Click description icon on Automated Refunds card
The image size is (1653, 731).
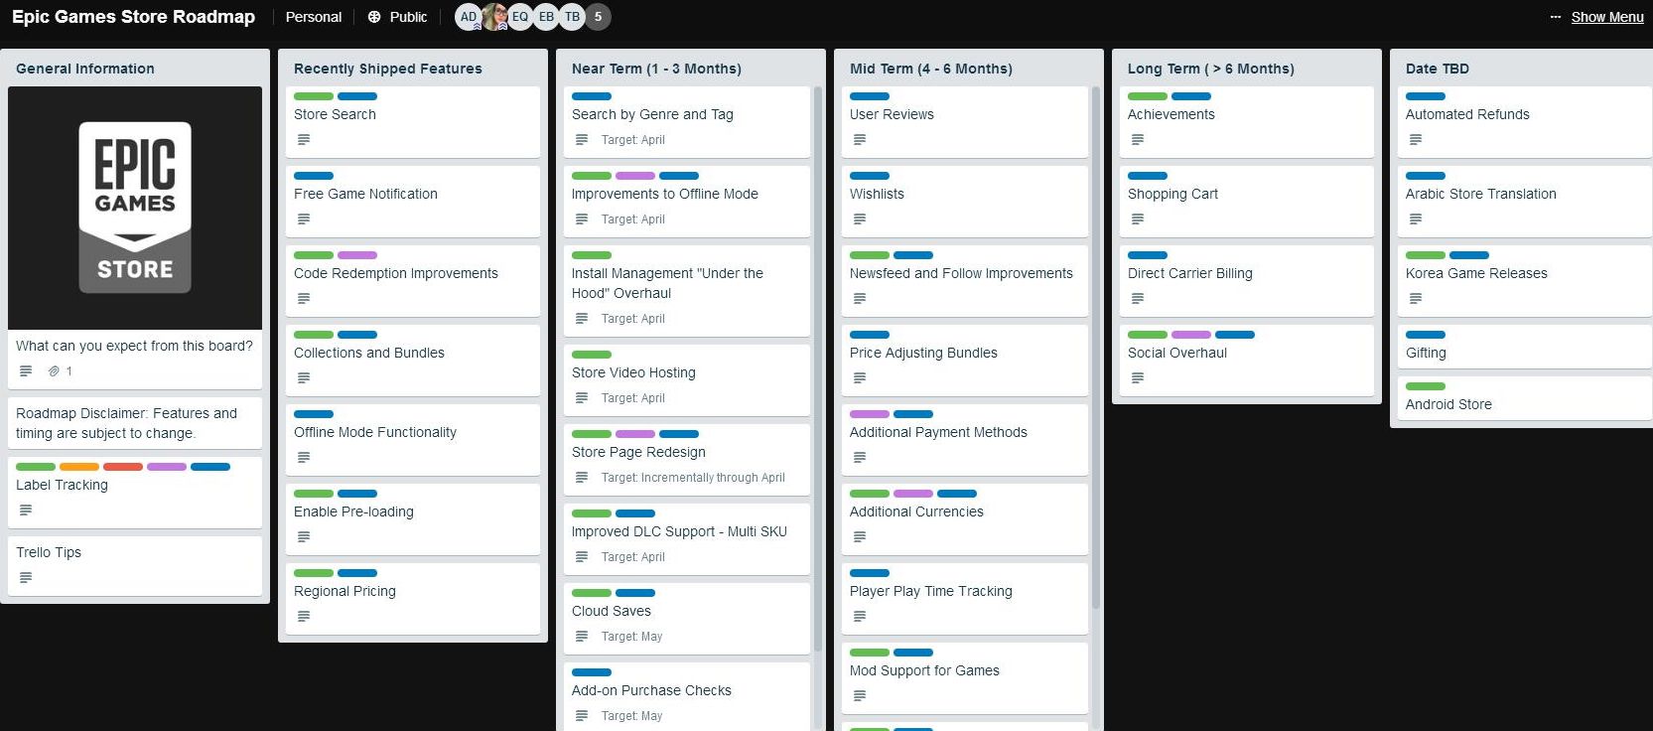(x=1416, y=140)
